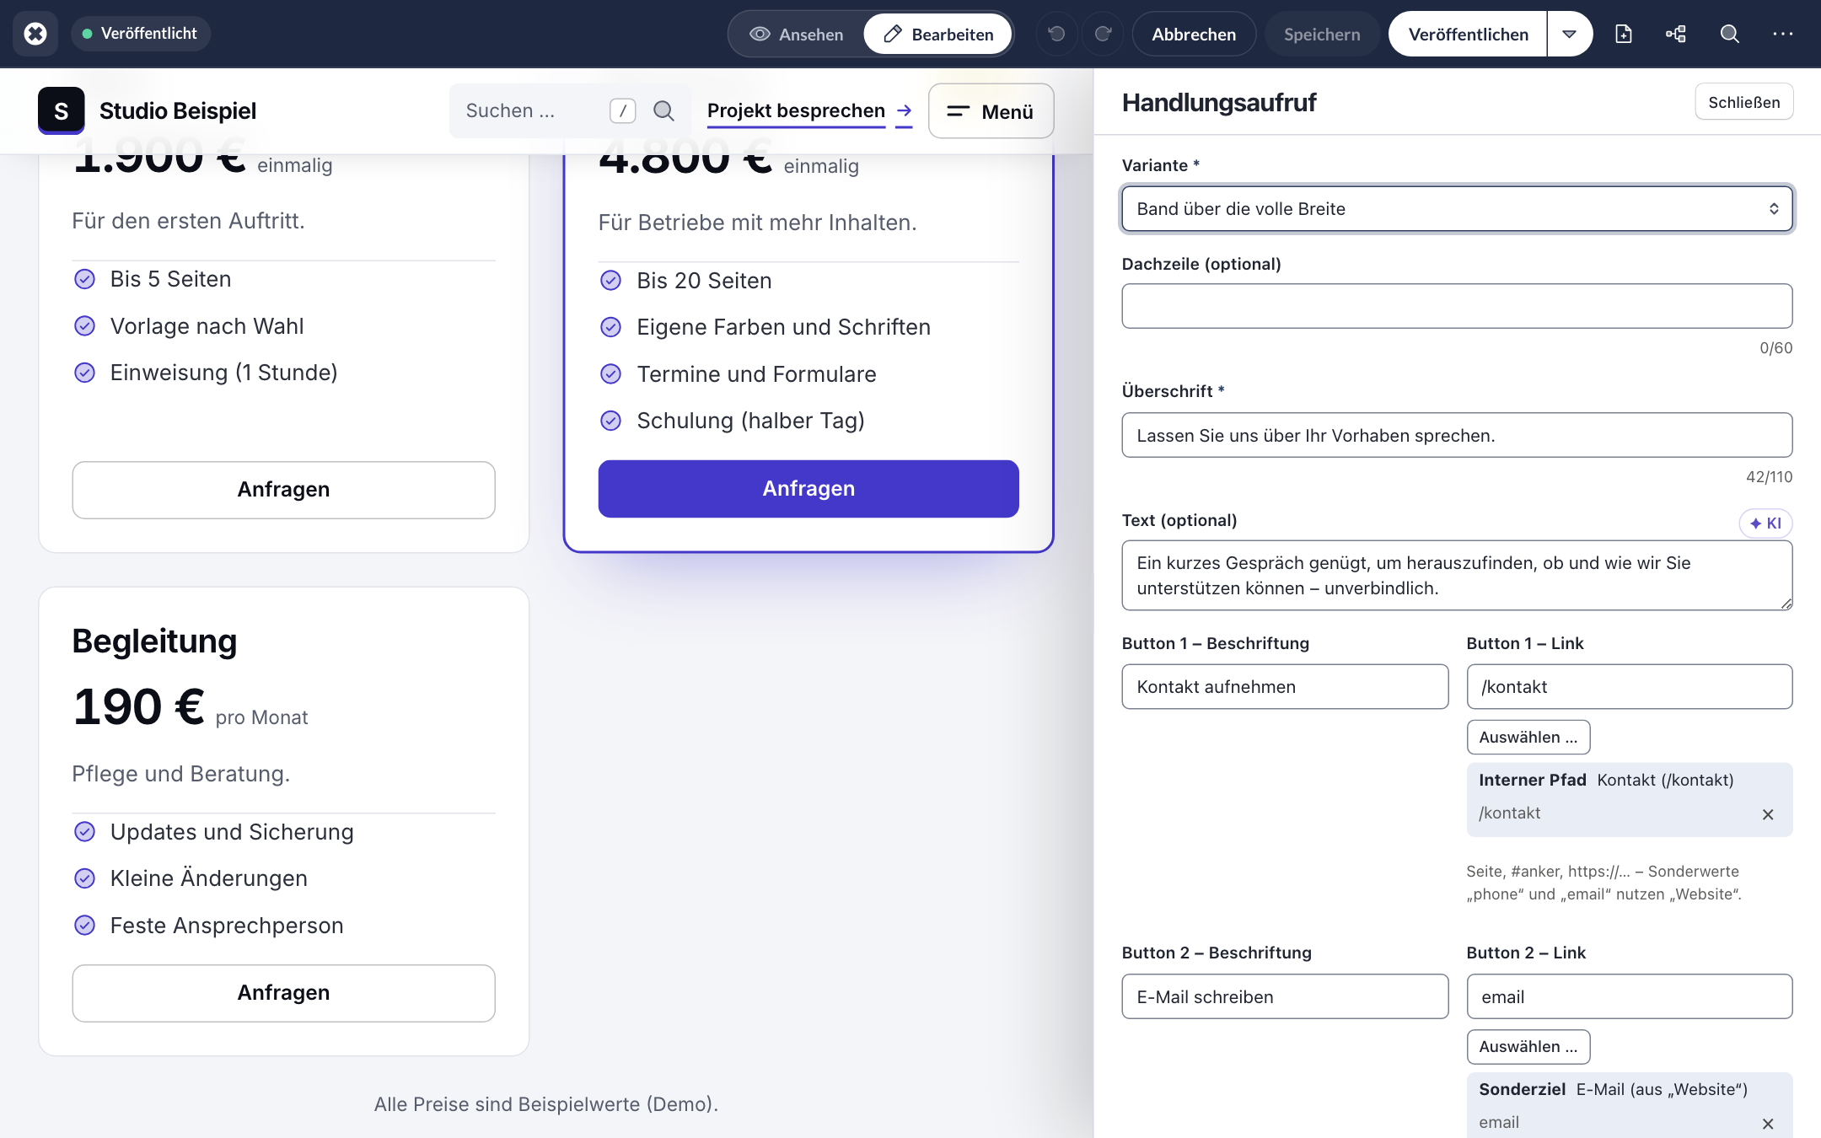Click the undo arrow icon
Image resolution: width=1821 pixels, height=1138 pixels.
click(1056, 34)
